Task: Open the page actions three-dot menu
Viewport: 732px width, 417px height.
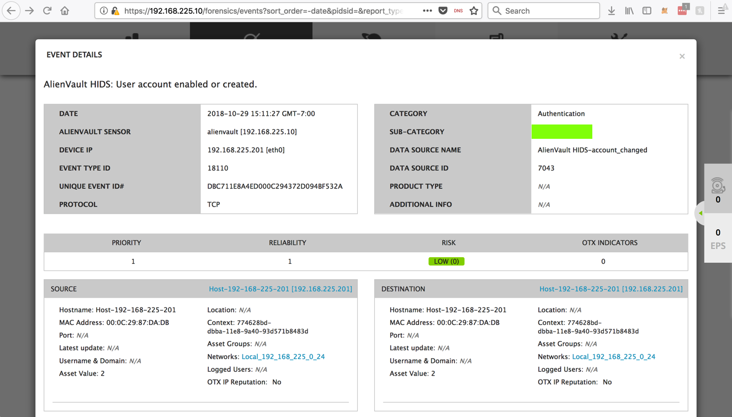Action: pos(427,10)
